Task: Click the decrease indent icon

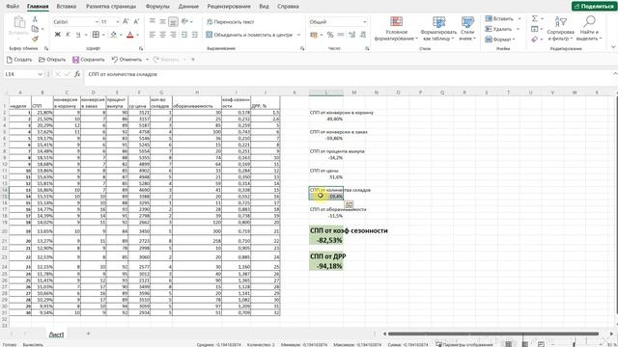Action: click(184, 35)
